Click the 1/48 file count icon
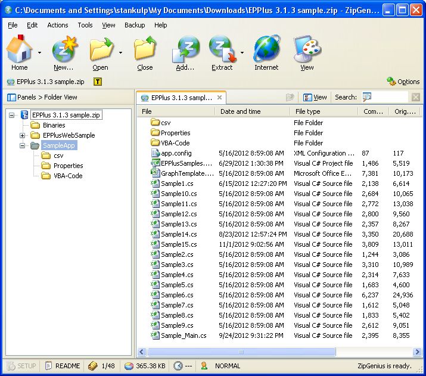The height and width of the screenshot is (376, 426). pos(92,366)
